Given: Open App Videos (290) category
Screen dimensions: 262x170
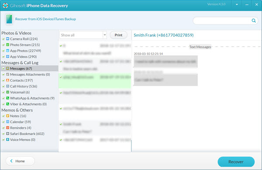Looking at the screenshot, I should [x=24, y=57].
